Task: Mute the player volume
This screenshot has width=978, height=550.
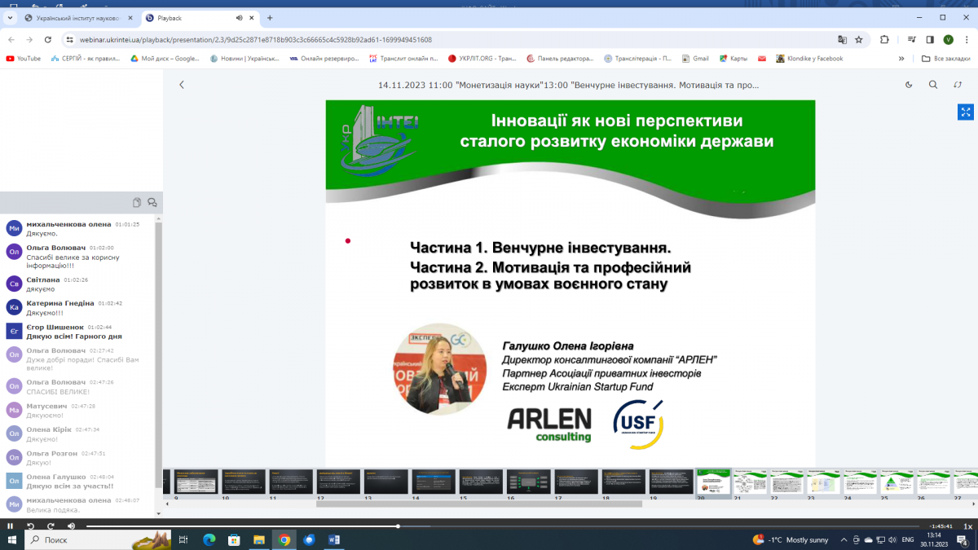Action: (x=71, y=526)
